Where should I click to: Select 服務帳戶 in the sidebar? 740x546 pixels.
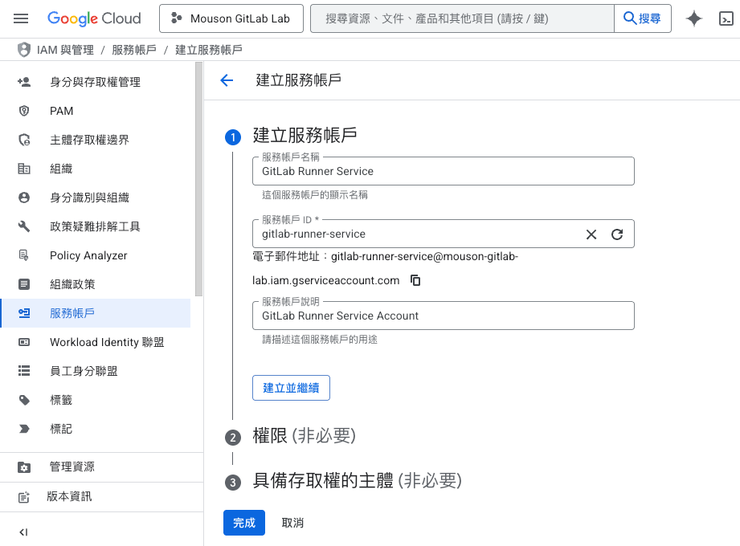click(96, 313)
